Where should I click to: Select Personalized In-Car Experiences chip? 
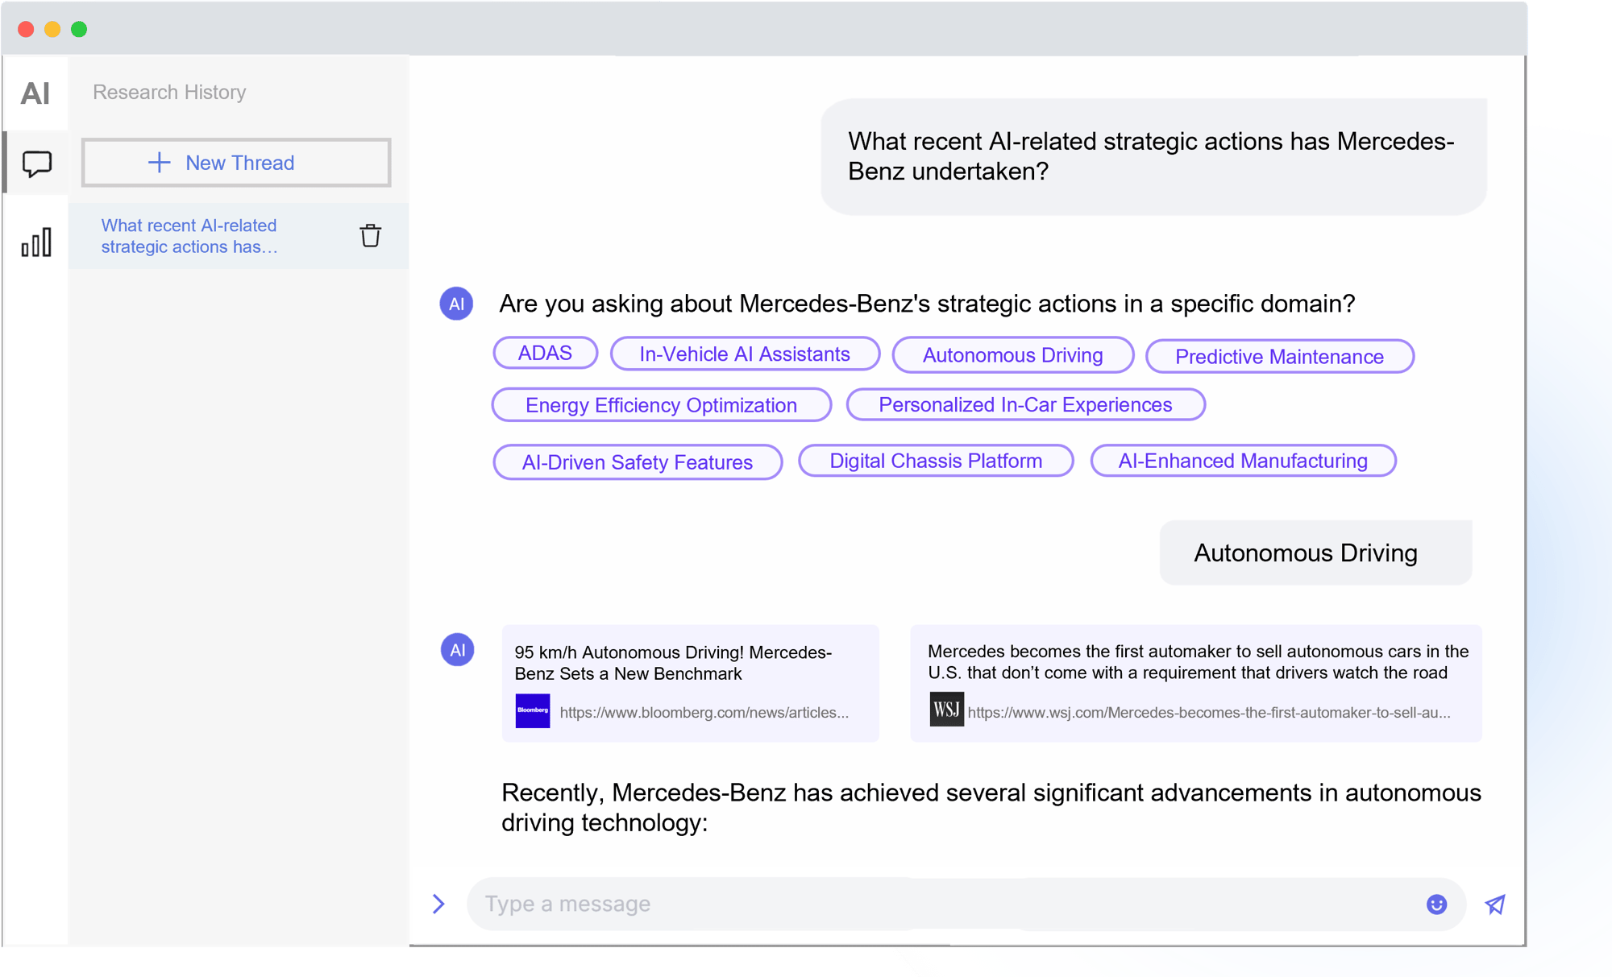tap(1025, 404)
